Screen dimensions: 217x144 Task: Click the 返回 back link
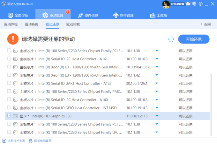(x=206, y=24)
